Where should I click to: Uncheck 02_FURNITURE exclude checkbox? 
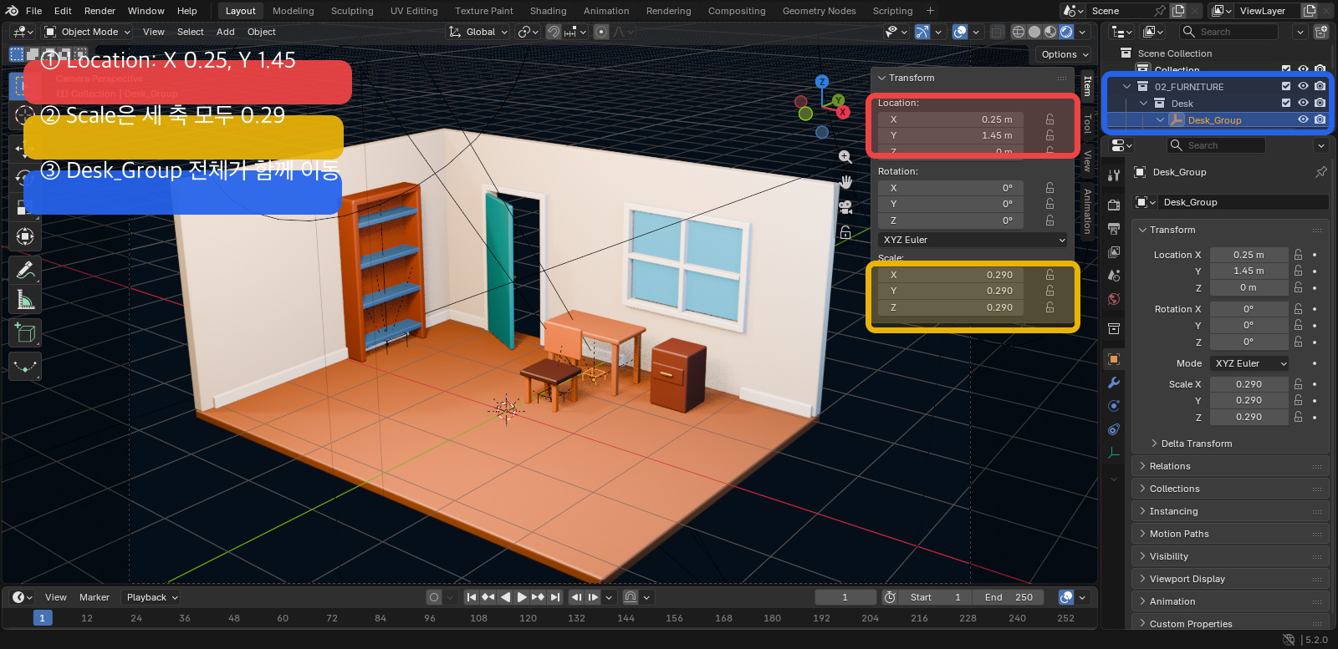[1286, 87]
